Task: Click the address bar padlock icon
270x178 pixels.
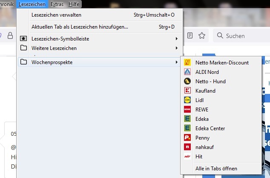Action: tap(10, 35)
